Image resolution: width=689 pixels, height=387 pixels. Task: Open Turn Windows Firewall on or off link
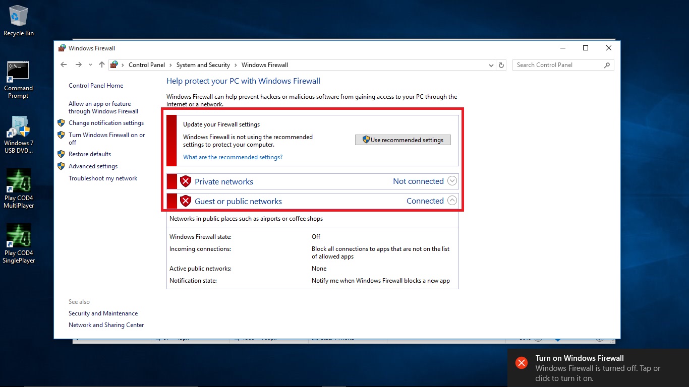coord(107,139)
